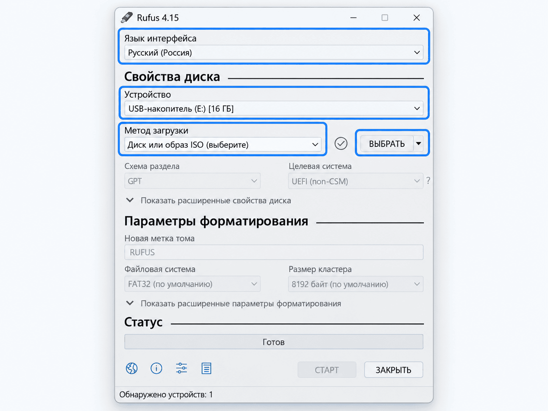548x411 pixels.
Task: Open the Язык интерфейса language dropdown
Action: coord(274,53)
